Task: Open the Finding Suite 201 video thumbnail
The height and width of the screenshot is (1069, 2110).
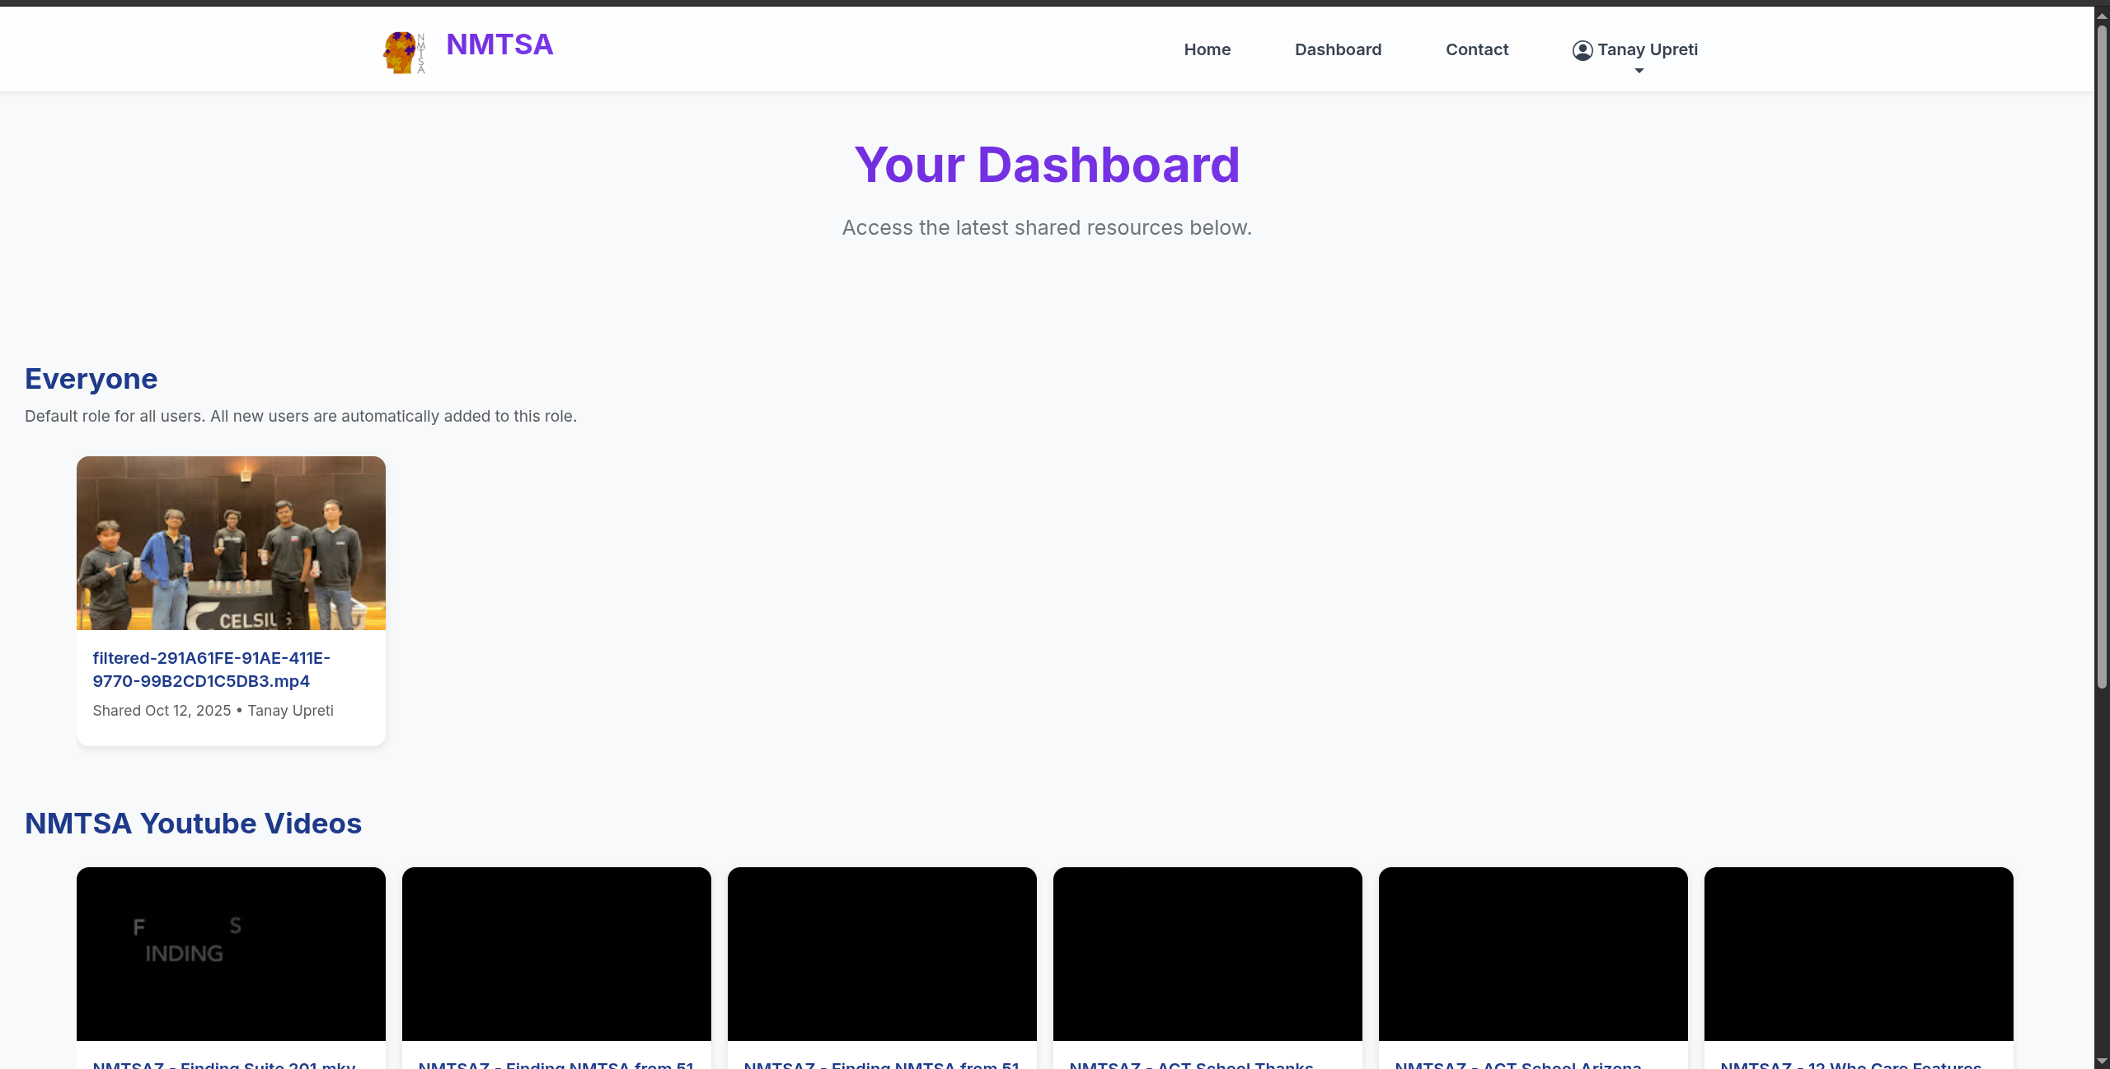Action: pos(231,953)
